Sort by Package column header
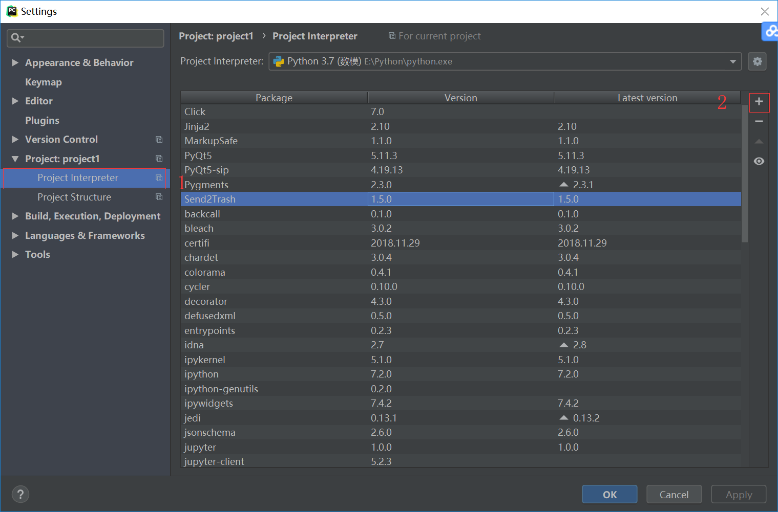The image size is (778, 512). point(274,98)
